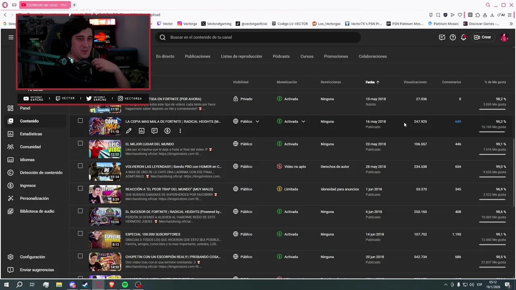Select checkbox for ESPECIAL 100.000 SUSCRIPTORES
Image resolution: width=516 pixels, height=290 pixels.
click(x=80, y=233)
